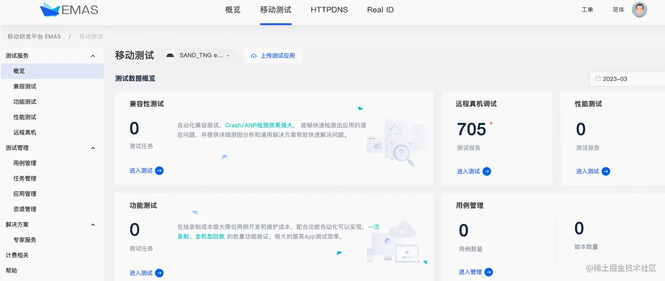Image resolution: width=665 pixels, height=281 pixels.
Task: Click 进入测试 link in 性能测试 card
Action: [588, 171]
